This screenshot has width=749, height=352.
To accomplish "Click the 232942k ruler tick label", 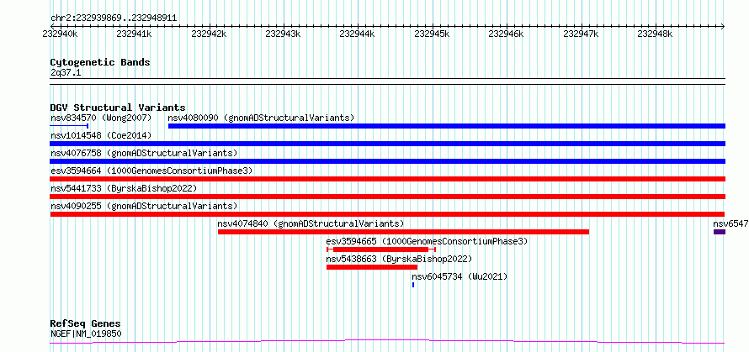I will [209, 34].
